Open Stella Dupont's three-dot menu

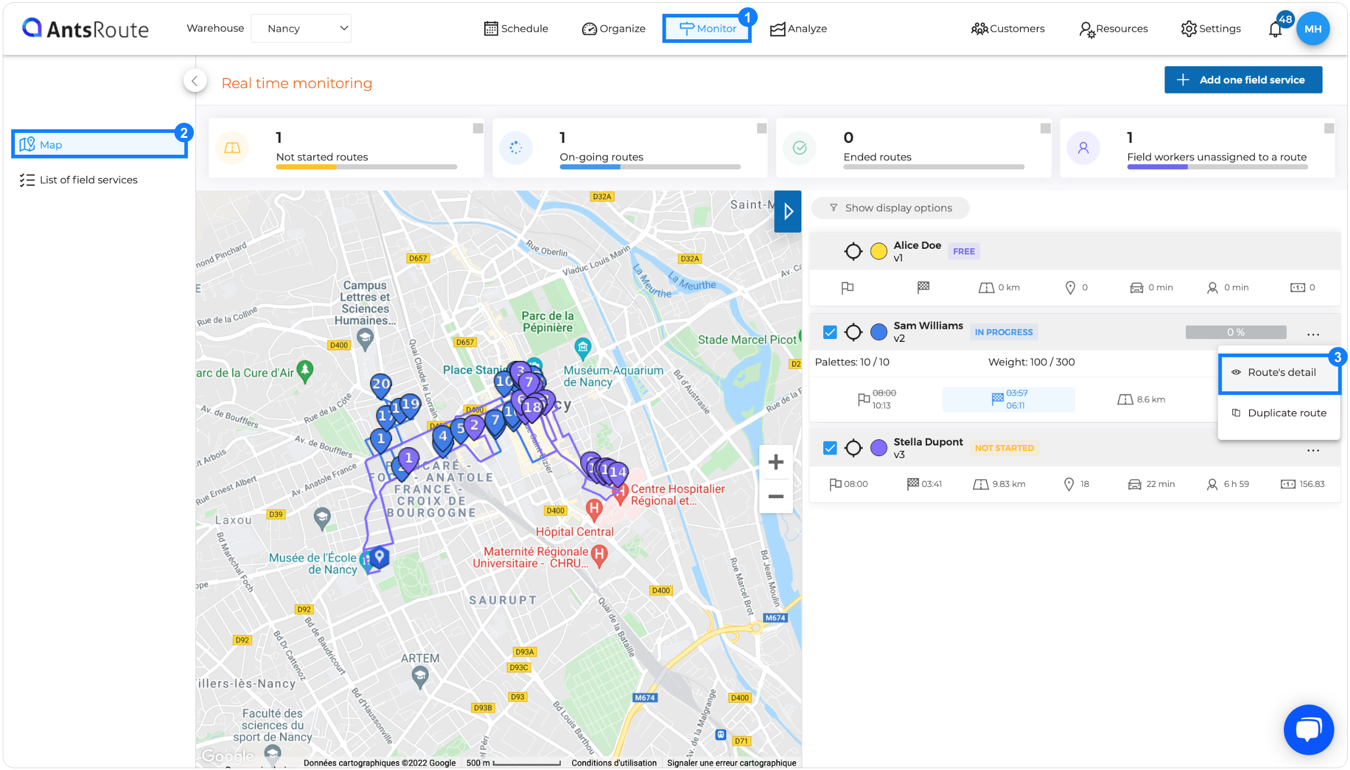(1312, 450)
